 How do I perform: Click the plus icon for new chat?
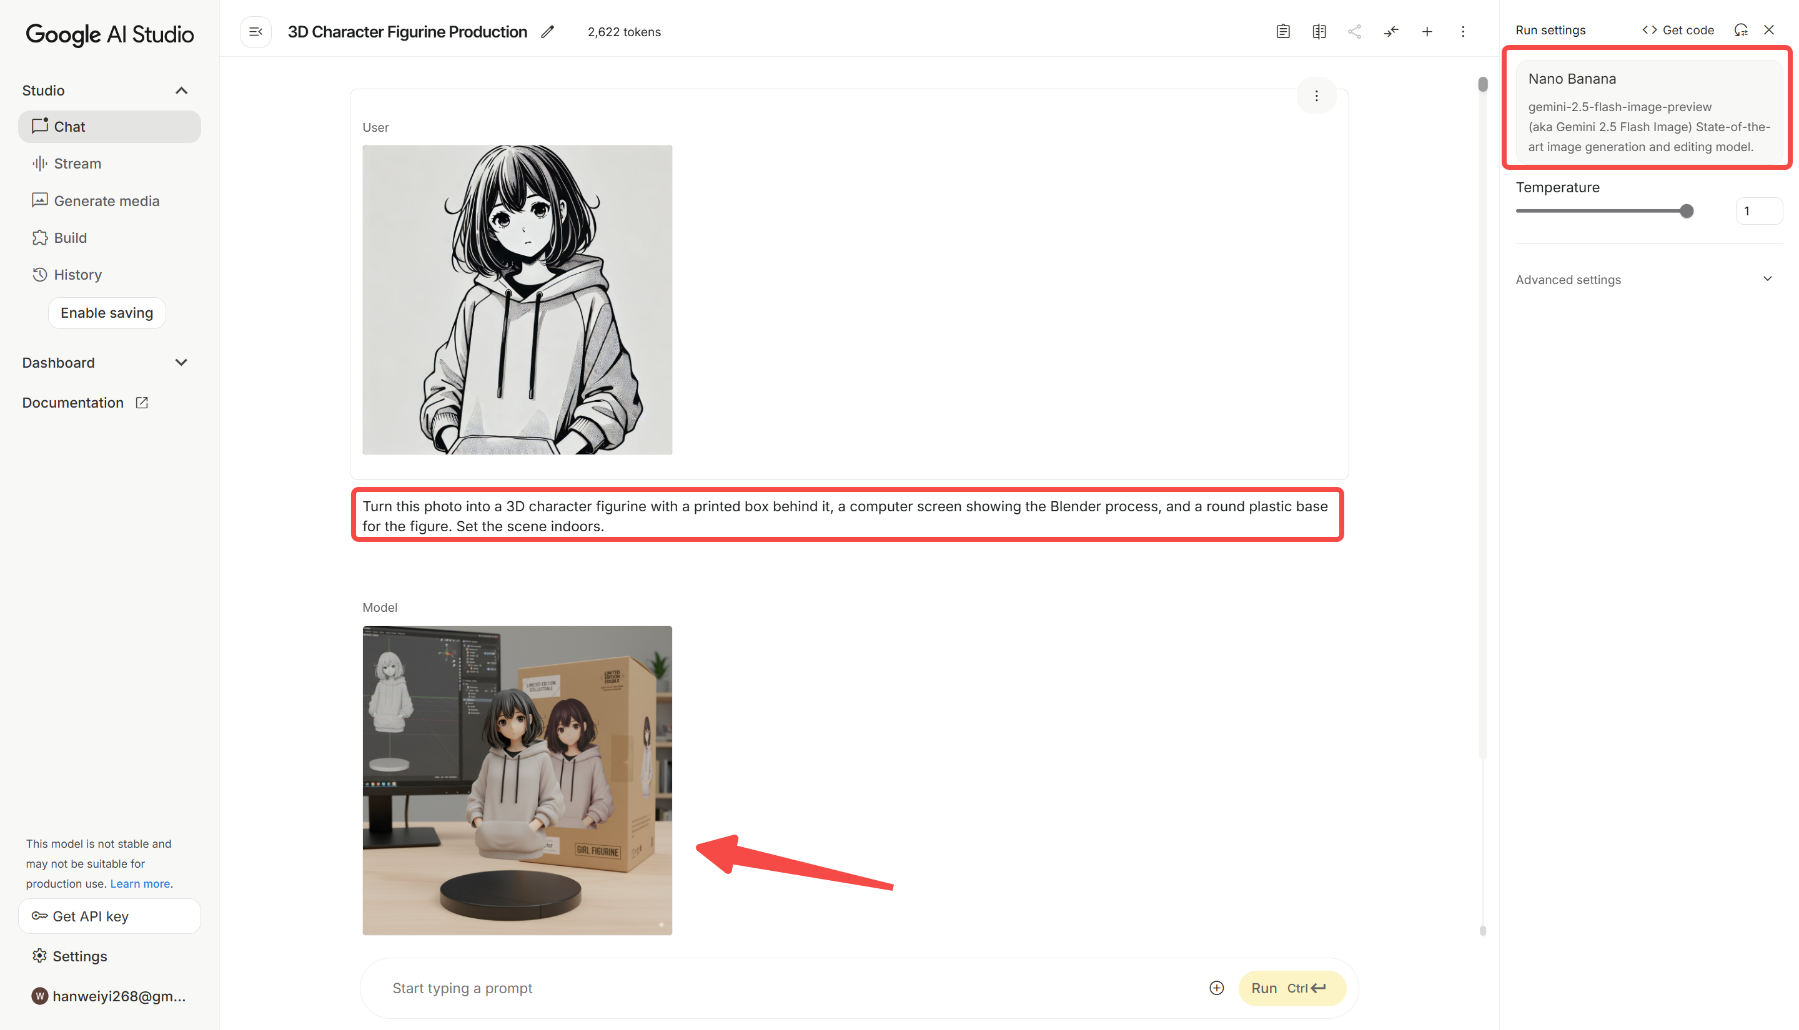click(x=1427, y=32)
